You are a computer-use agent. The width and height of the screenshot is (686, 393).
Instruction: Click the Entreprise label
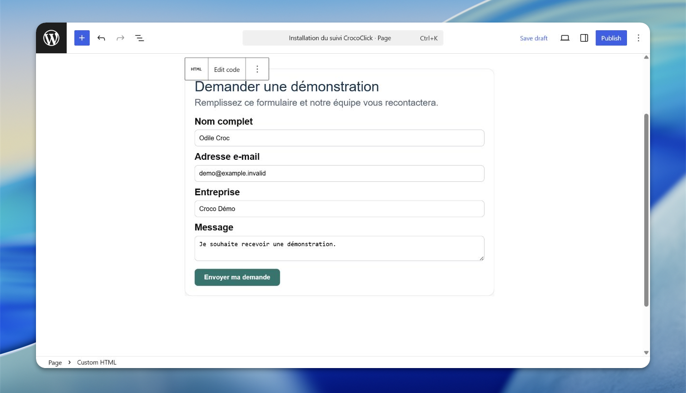click(x=217, y=192)
